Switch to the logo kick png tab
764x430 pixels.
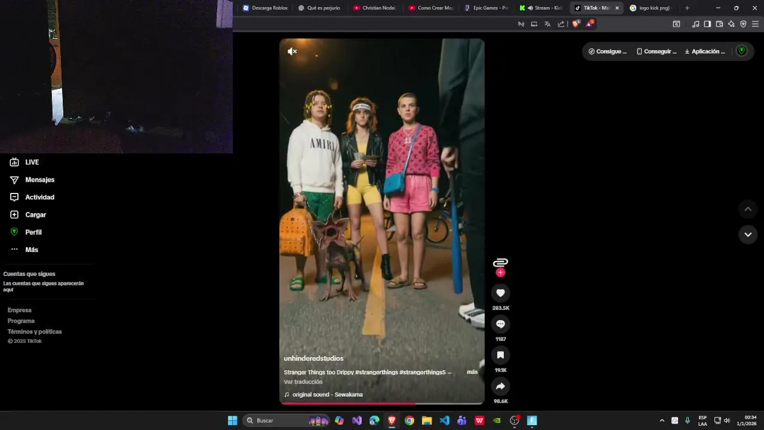click(x=651, y=8)
